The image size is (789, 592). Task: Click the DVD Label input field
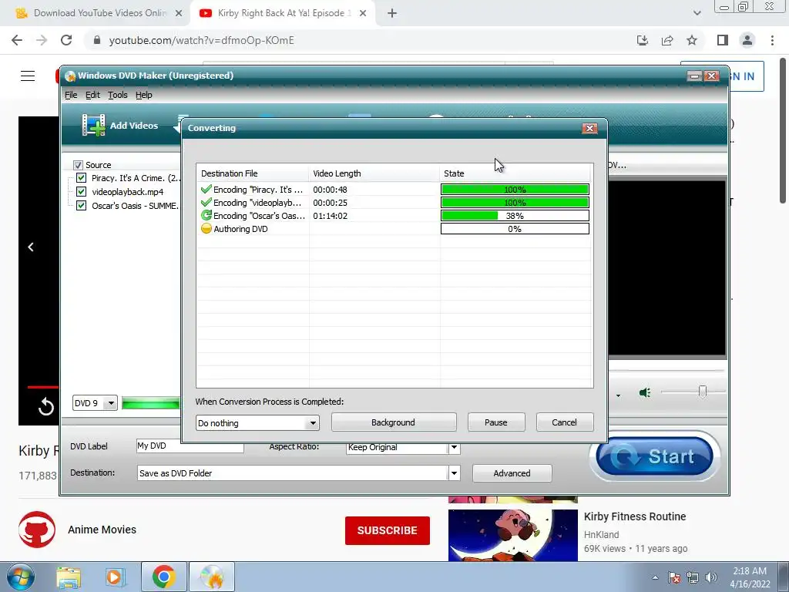[x=190, y=446]
